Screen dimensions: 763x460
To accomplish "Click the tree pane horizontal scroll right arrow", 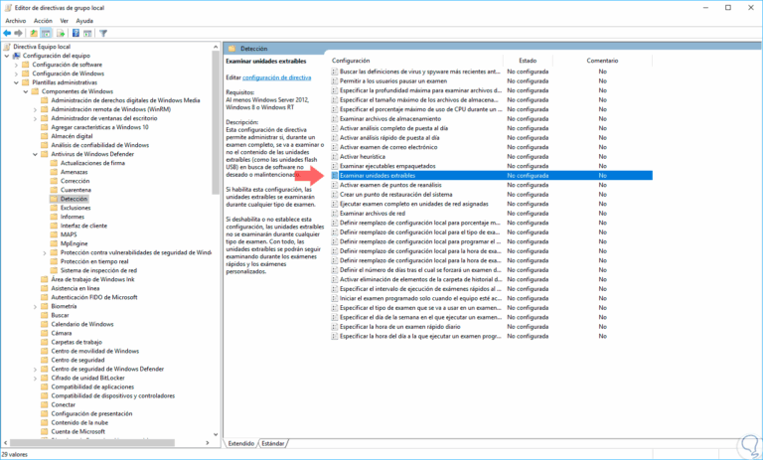I will pyautogui.click(x=208, y=443).
